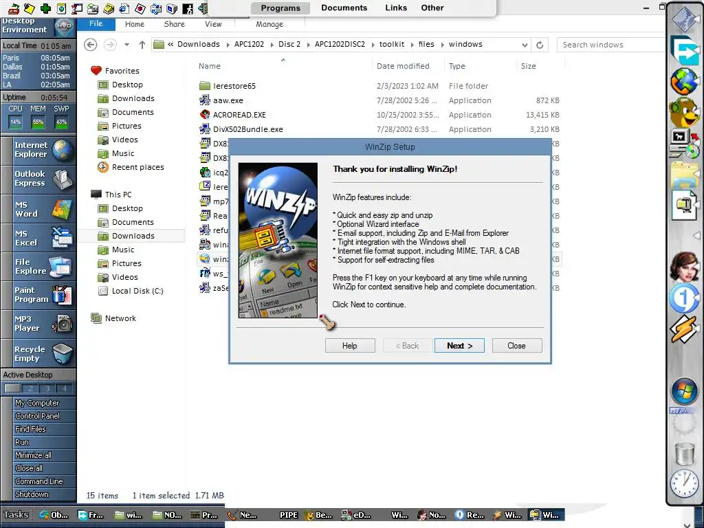
Task: Click the bear mascot icon in right dock
Action: pyautogui.click(x=684, y=113)
